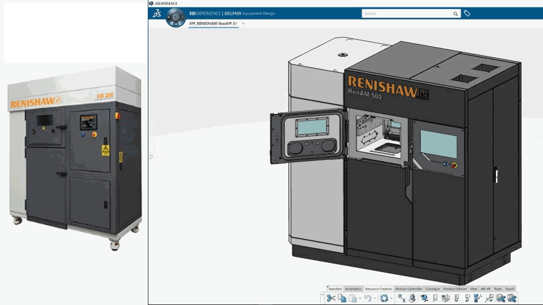Open the 3DEXPERIENCE compass
The height and width of the screenshot is (305, 543).
(x=176, y=17)
